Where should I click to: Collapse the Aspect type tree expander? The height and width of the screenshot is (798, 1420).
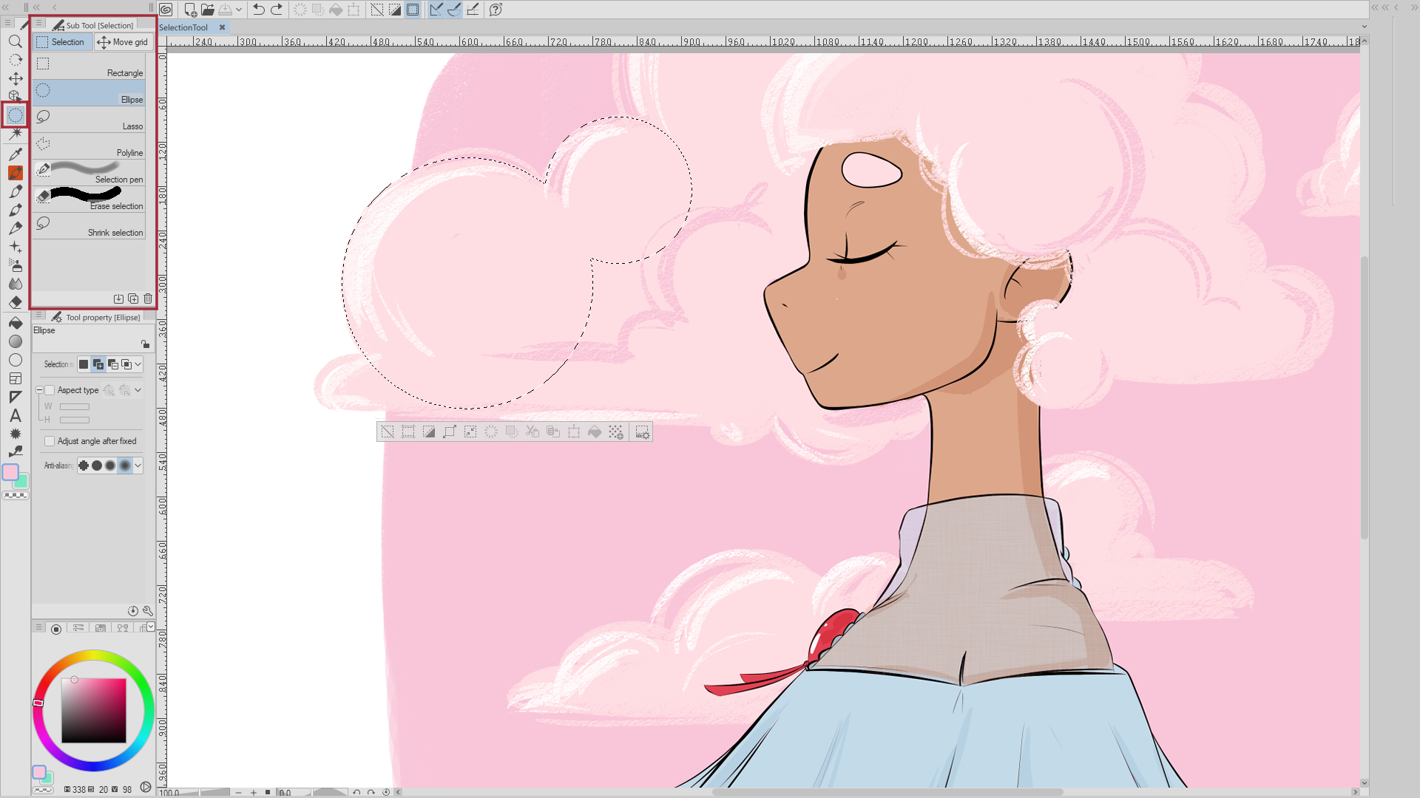coord(39,390)
